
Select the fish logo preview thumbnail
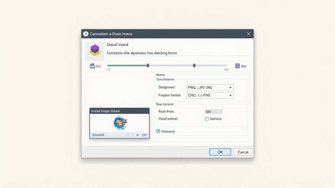click(119, 123)
